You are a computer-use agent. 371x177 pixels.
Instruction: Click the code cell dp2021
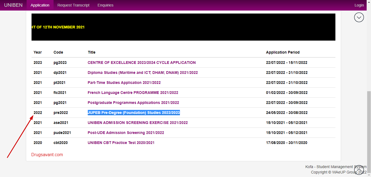60,73
